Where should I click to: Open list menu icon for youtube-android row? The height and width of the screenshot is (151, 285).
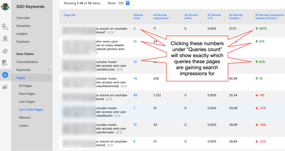tap(112, 145)
